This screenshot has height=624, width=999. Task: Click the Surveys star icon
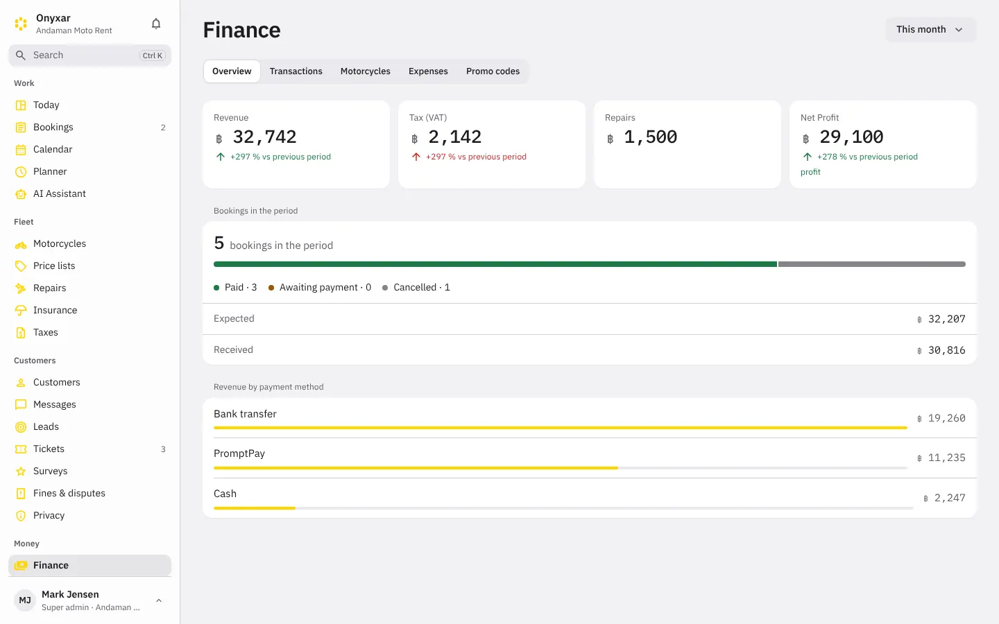pyautogui.click(x=21, y=471)
